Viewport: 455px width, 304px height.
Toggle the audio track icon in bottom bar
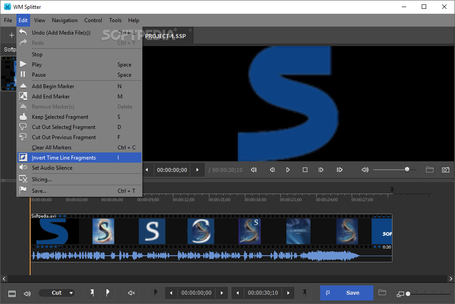tap(27, 293)
